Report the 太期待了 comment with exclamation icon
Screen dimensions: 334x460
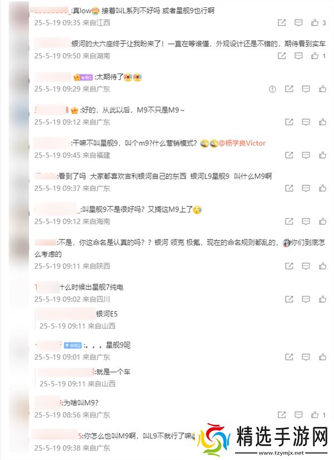coord(272,89)
